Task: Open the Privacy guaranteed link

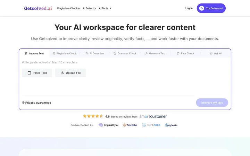Action: [38, 103]
